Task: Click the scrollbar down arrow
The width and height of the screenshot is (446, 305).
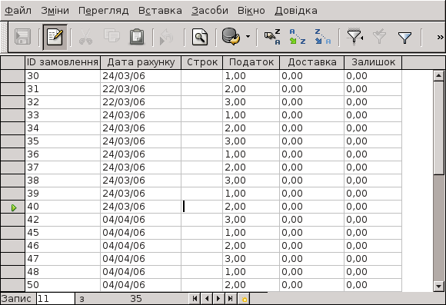Action: (438, 286)
